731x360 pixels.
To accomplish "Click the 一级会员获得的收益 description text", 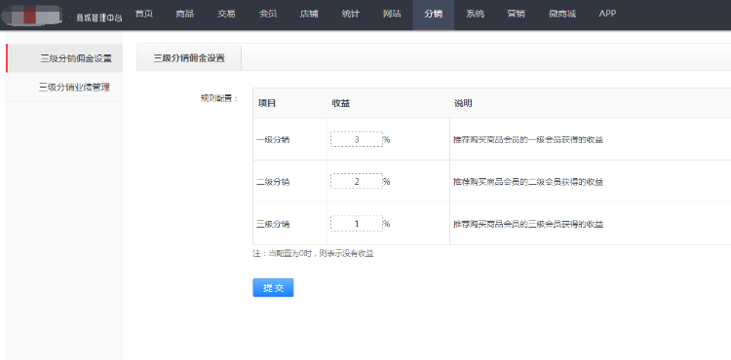I will [x=528, y=139].
